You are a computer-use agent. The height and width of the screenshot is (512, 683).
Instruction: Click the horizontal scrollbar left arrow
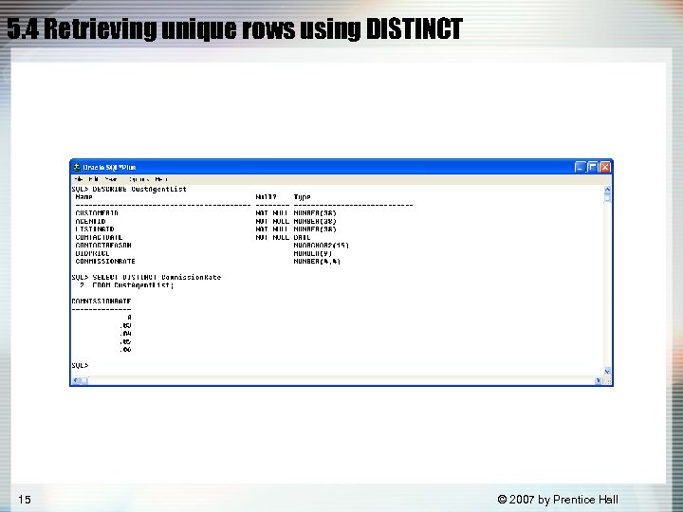click(76, 380)
